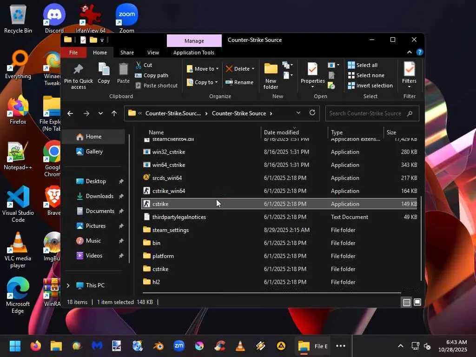Image resolution: width=476 pixels, height=357 pixels.
Task: Click Cut in the Clipboard group
Action: [x=144, y=65]
